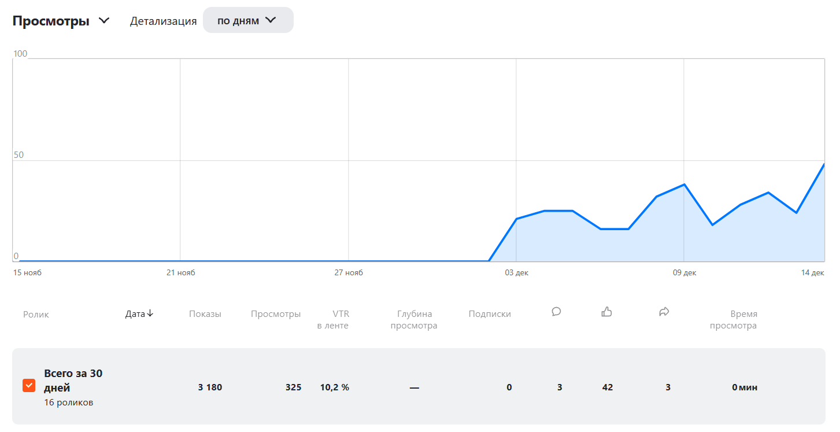Screen dimensions: 840x432
Task: Click the likes thumbs-up column icon
Action: (606, 312)
